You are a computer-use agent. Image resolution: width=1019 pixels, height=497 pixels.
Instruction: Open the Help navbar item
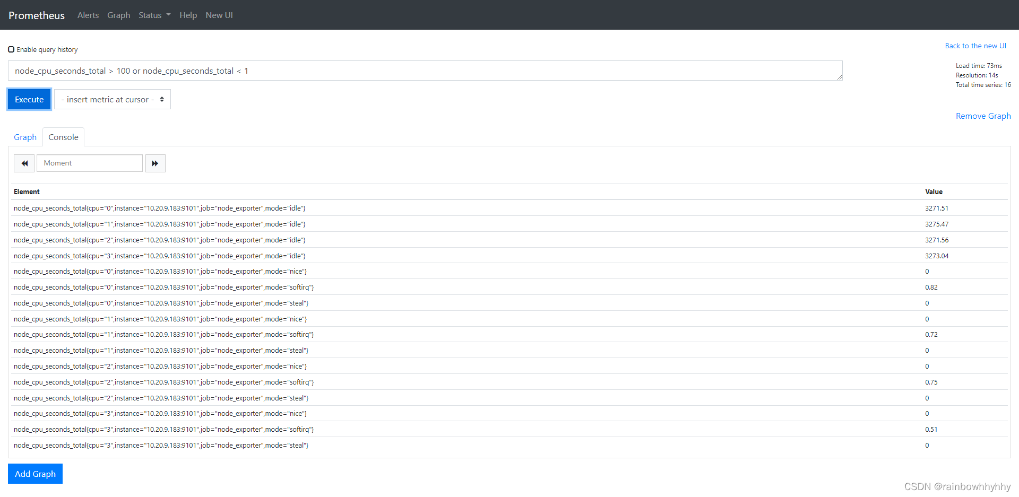click(188, 15)
